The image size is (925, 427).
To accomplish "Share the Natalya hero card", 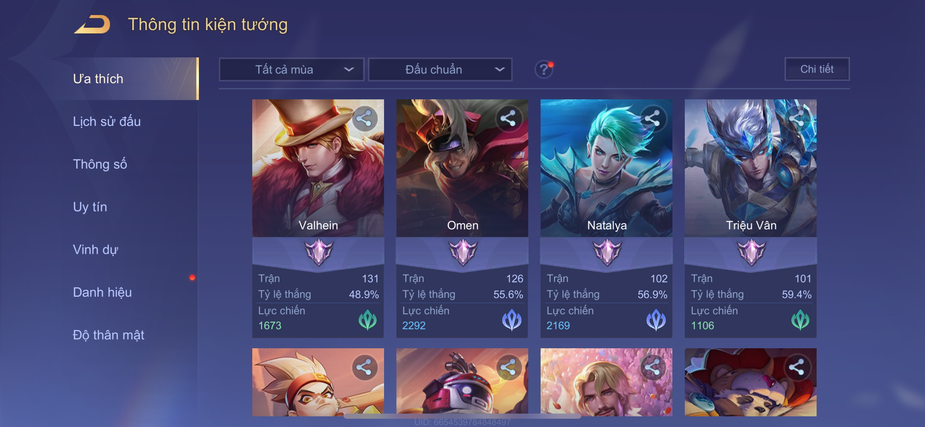I will tap(653, 118).
